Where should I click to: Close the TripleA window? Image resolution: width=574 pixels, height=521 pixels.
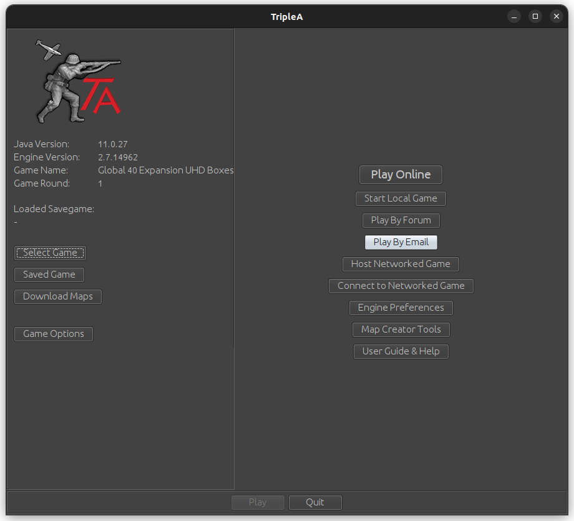(x=556, y=16)
